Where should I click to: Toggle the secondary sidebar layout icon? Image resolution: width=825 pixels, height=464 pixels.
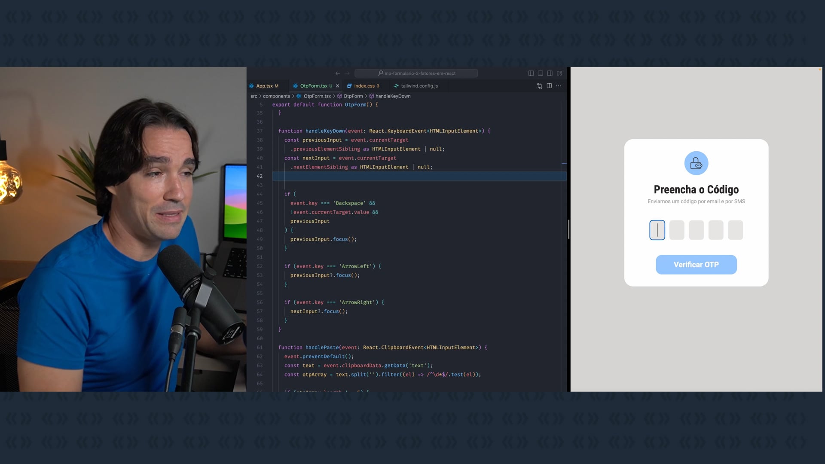pos(550,73)
